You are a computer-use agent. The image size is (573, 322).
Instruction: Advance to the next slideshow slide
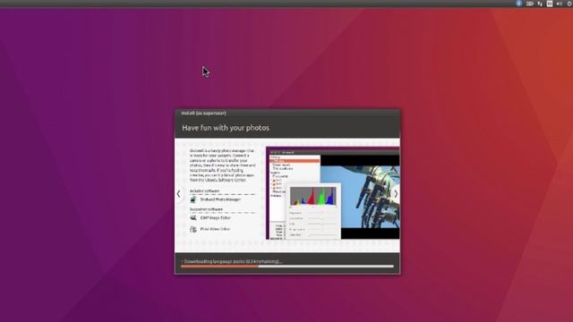pyautogui.click(x=396, y=194)
